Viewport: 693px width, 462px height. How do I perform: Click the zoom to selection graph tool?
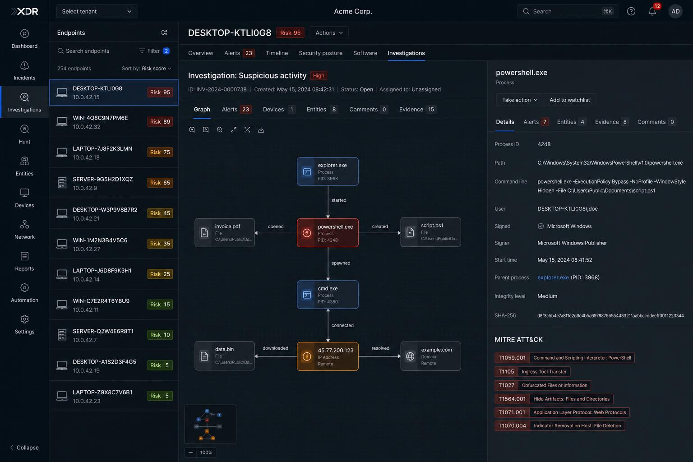pos(206,129)
